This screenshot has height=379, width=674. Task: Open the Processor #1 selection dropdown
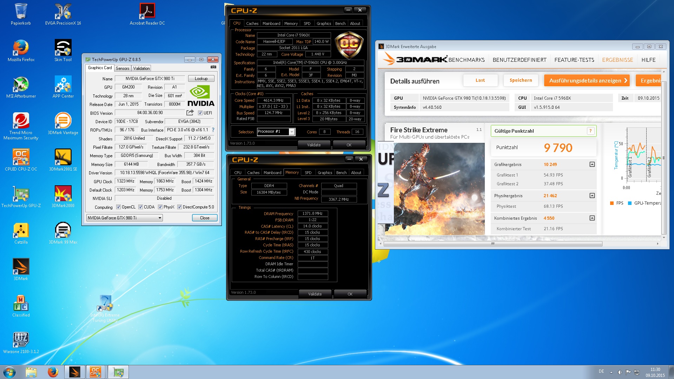coord(276,132)
